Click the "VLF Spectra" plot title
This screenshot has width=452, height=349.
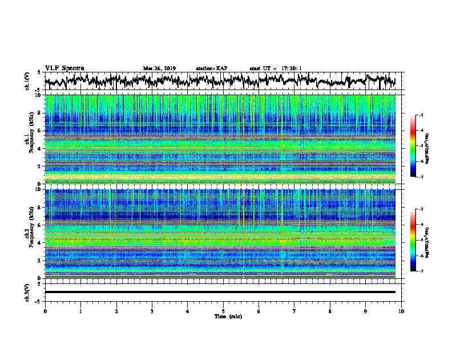[x=64, y=68]
